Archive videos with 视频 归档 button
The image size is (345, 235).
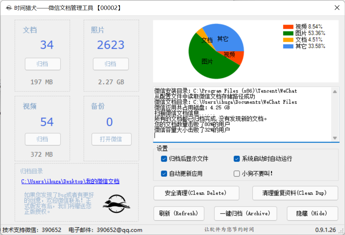coord(43,139)
